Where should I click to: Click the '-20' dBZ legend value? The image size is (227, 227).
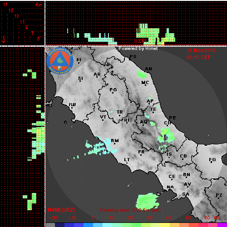[53, 218]
